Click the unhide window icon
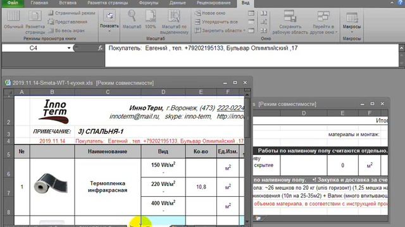 pyautogui.click(x=251, y=31)
